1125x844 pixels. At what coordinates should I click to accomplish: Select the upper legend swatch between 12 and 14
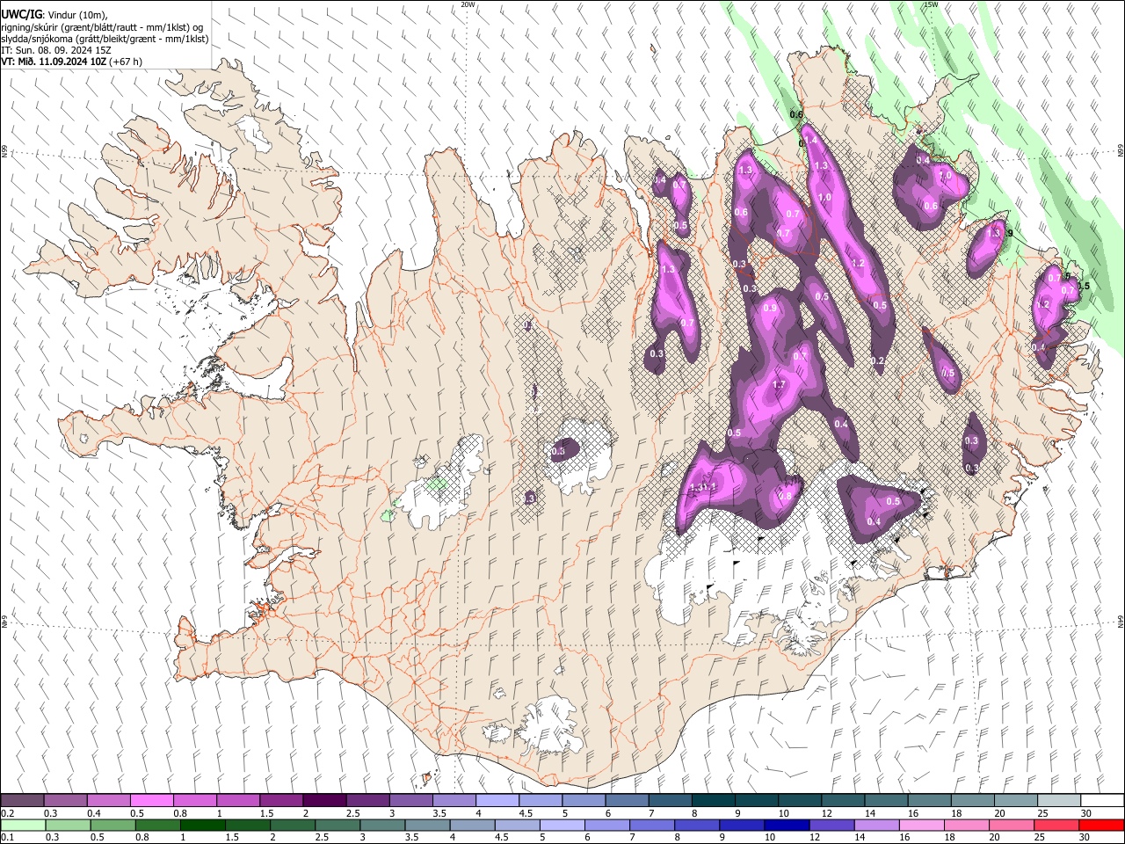(x=841, y=800)
